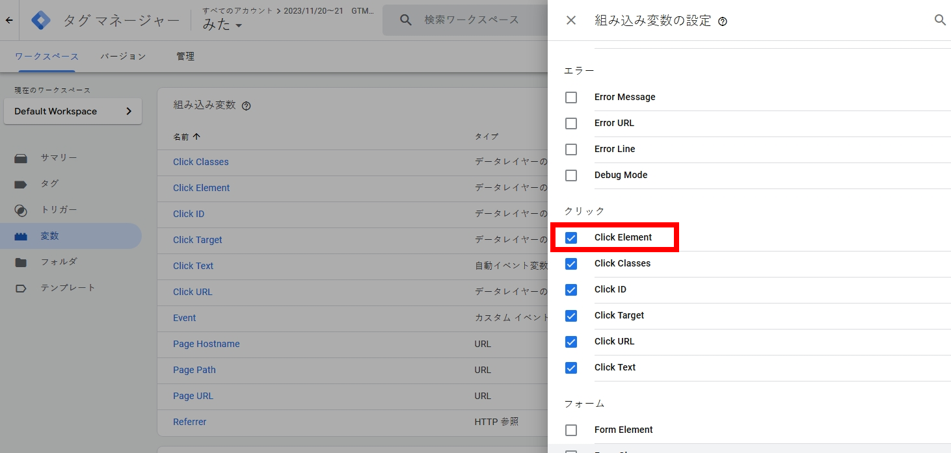Open the Page Hostname variable link
This screenshot has width=951, height=453.
pyautogui.click(x=206, y=344)
